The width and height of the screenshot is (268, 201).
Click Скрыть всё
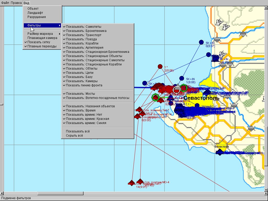tap(74, 136)
